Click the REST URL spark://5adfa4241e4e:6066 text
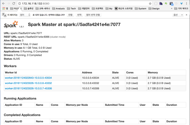 click(34, 37)
